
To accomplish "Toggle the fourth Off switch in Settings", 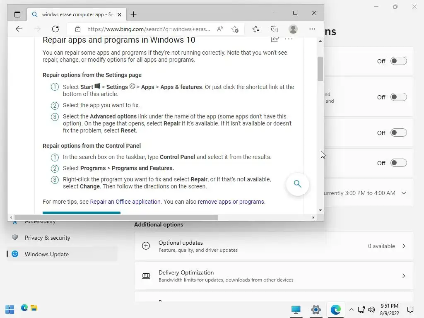I will click(399, 163).
